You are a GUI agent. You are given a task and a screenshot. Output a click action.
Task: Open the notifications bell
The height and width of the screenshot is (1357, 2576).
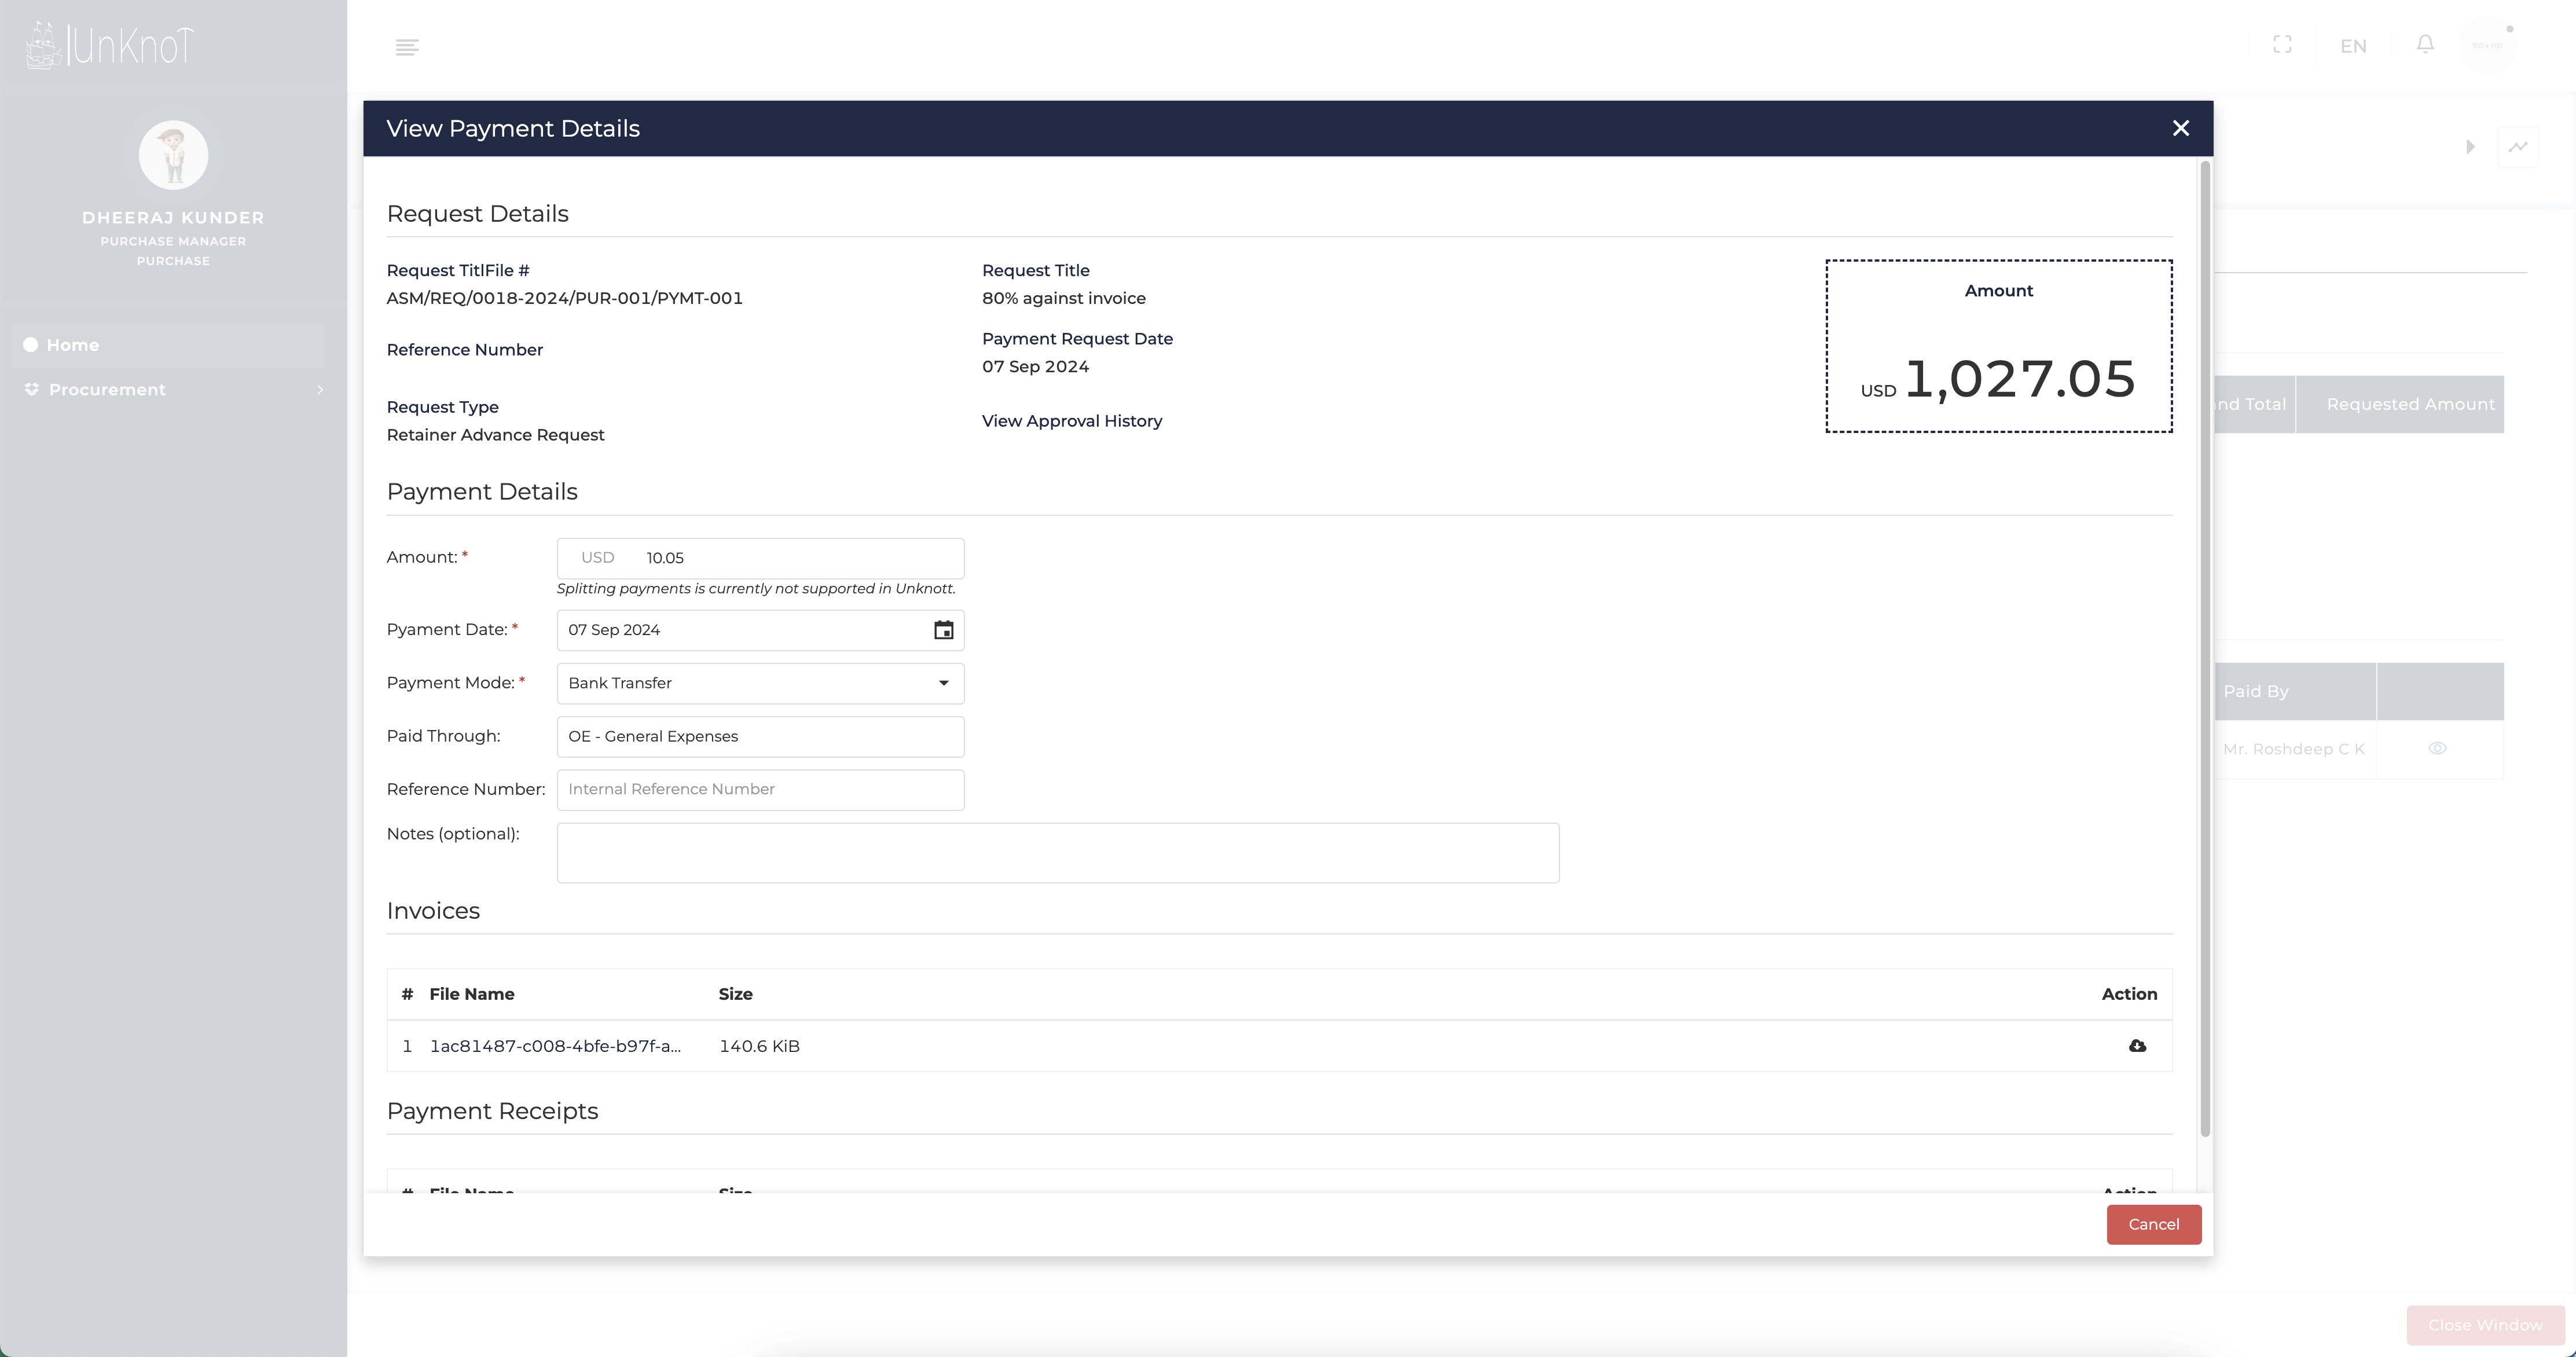click(x=2425, y=45)
